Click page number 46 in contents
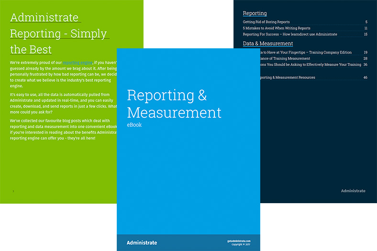377x251 pixels. point(365,77)
